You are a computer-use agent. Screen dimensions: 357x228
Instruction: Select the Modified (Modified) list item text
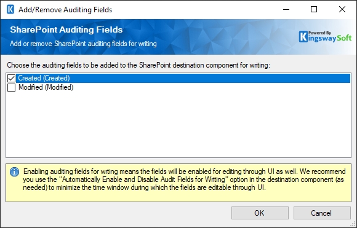[46, 87]
